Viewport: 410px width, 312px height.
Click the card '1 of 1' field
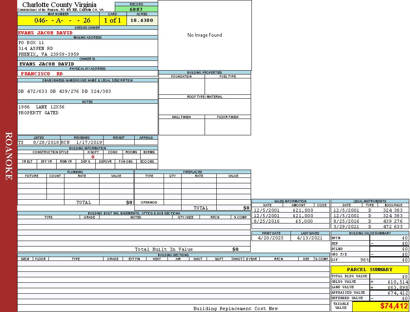(x=112, y=20)
